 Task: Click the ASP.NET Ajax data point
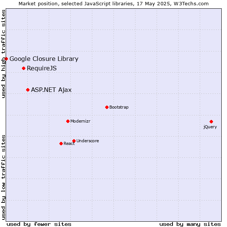click(28, 90)
